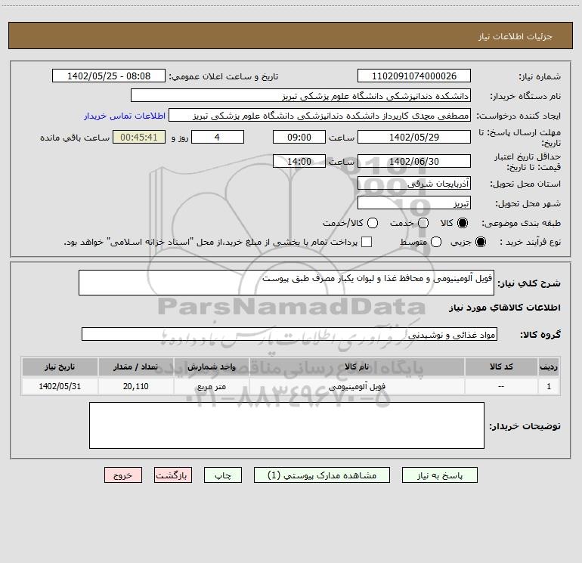Click the buyer organization name field
582x563 pixels.
(x=301, y=95)
